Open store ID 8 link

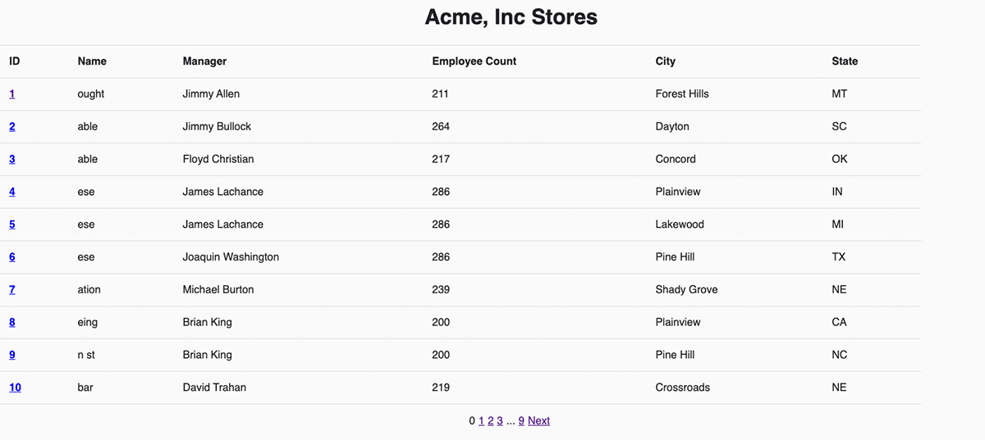12,322
